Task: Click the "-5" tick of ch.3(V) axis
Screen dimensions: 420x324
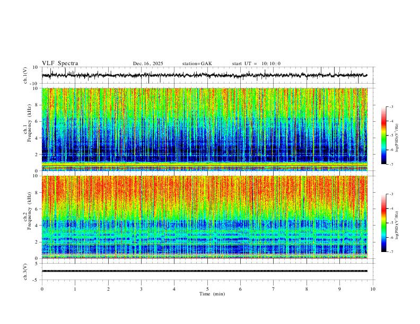Action: [x=36, y=280]
